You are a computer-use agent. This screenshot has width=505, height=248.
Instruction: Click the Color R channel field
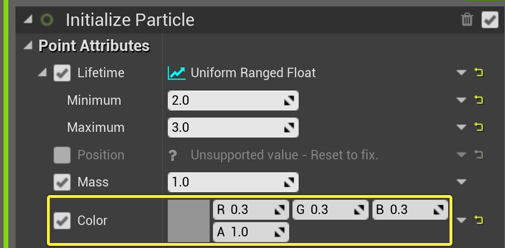(x=243, y=210)
